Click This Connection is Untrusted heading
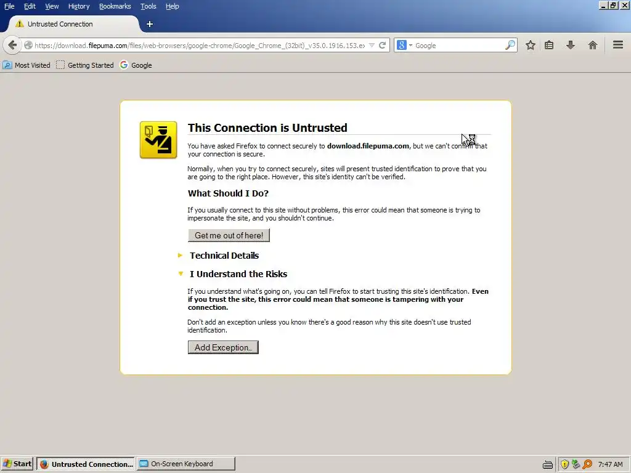This screenshot has width=631, height=473. point(267,128)
